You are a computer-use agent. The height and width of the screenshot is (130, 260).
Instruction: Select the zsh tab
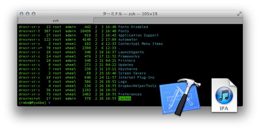56,21
